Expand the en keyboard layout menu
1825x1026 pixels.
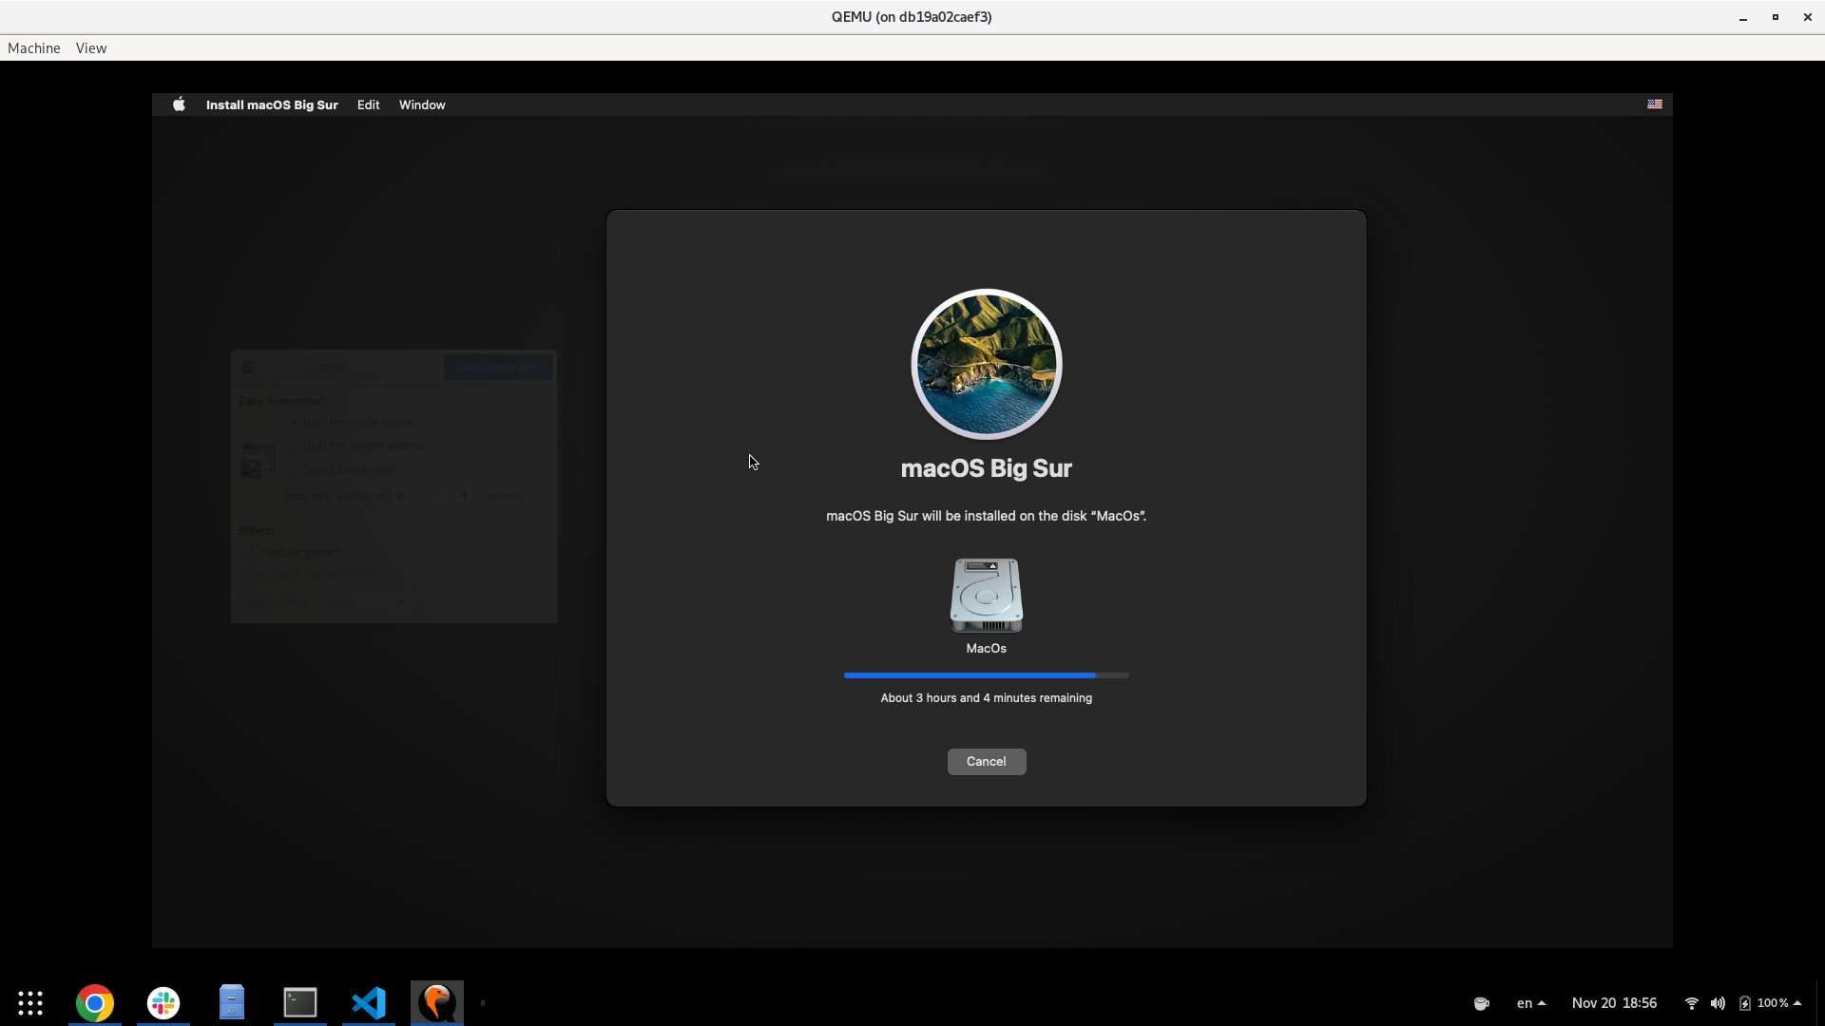[1530, 1002]
